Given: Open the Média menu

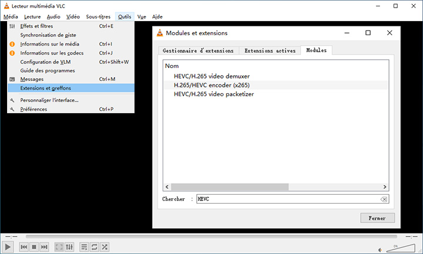Looking at the screenshot, I should [11, 16].
